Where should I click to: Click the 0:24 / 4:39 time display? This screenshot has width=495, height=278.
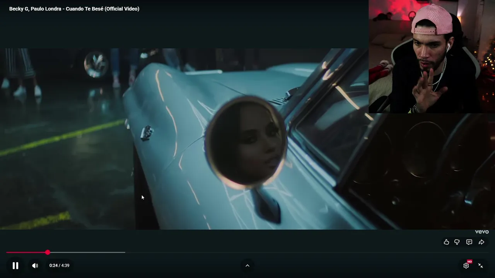pyautogui.click(x=59, y=266)
